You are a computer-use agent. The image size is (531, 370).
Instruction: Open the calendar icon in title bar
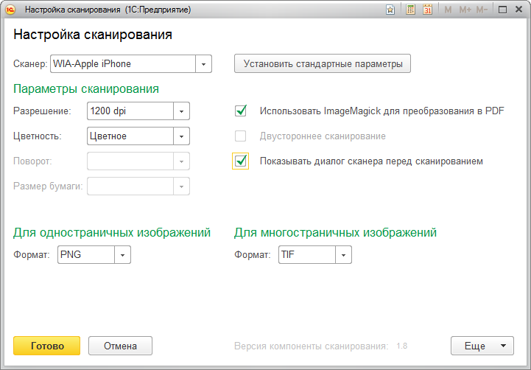click(x=428, y=10)
